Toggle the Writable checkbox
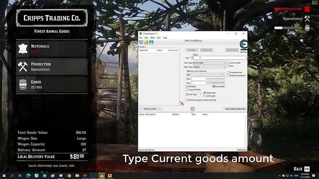Viewport: 319px width, 179px height. click(x=187, y=86)
